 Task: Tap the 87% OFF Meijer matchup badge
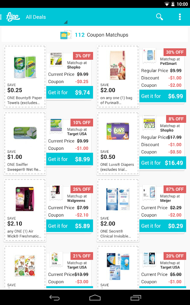175,189
